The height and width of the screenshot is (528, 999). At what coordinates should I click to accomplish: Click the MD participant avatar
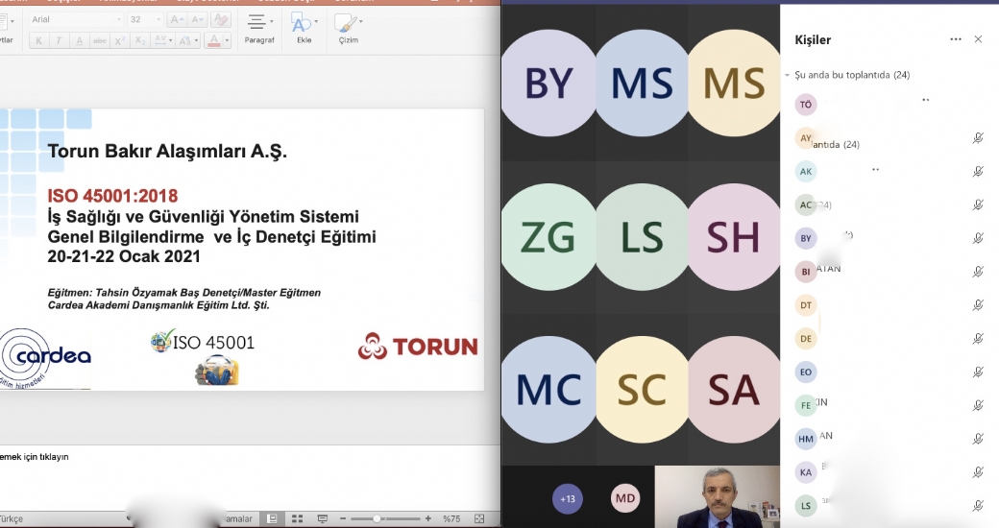(625, 498)
